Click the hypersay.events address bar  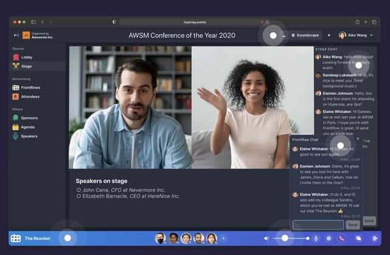195,22
